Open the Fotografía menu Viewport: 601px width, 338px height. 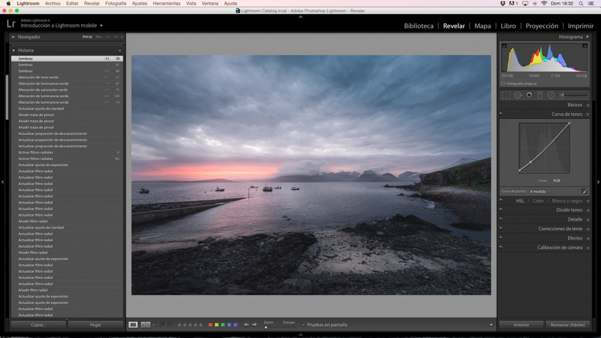[116, 4]
